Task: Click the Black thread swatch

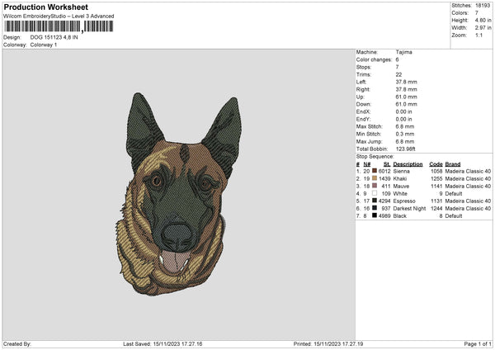Action: pyautogui.click(x=374, y=215)
